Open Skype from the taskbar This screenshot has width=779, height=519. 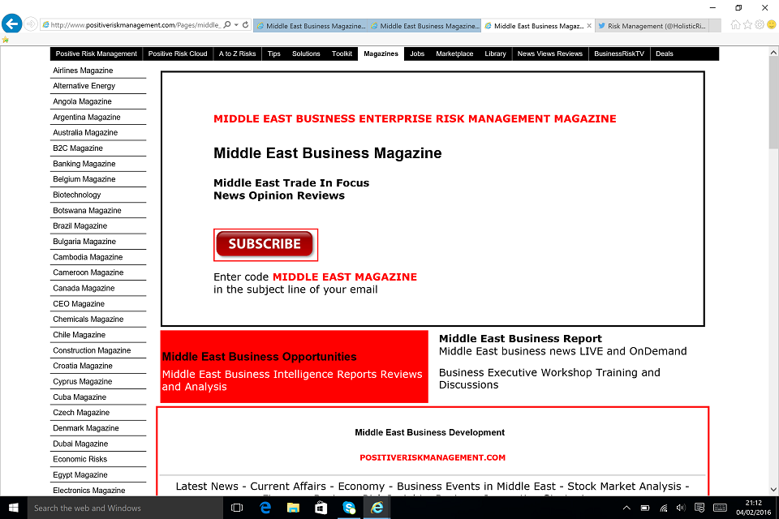click(x=349, y=507)
